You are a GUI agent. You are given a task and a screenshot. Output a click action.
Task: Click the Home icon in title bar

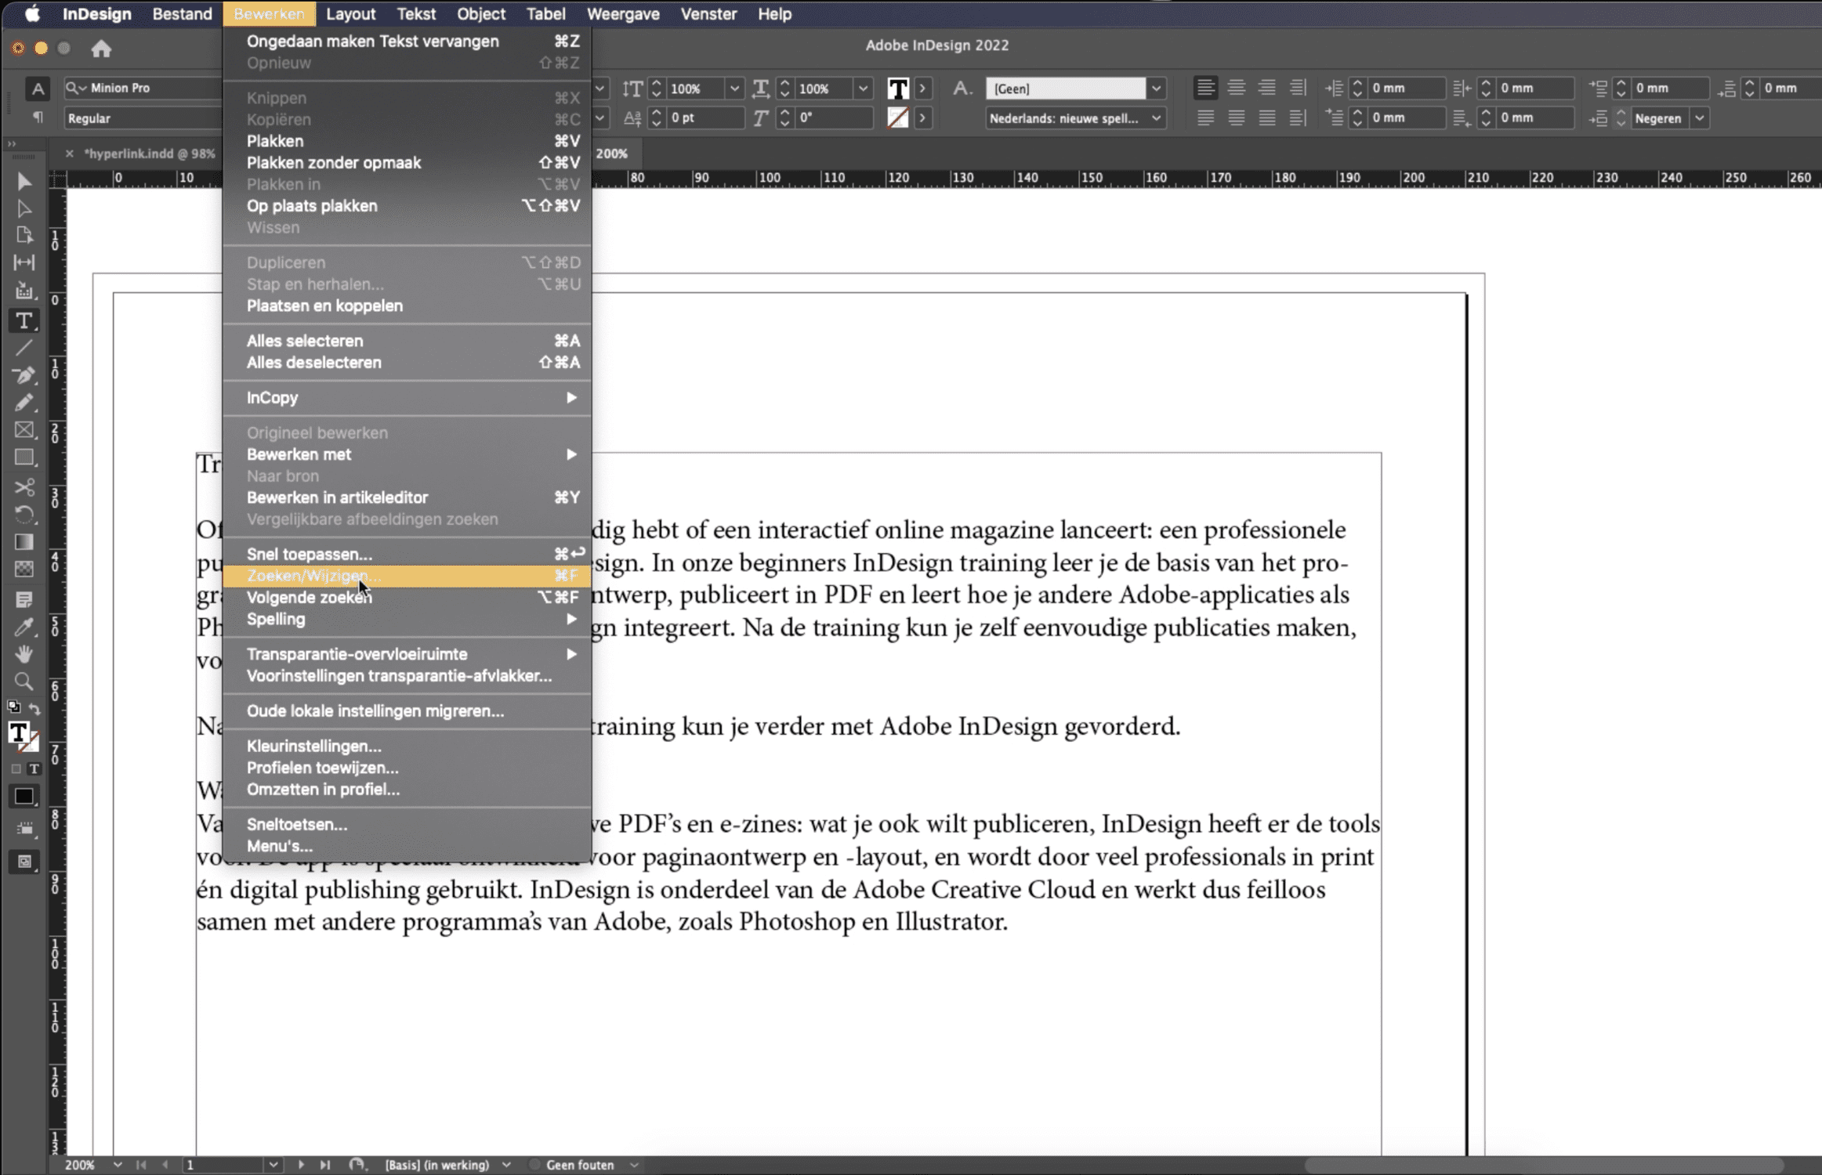coord(101,49)
